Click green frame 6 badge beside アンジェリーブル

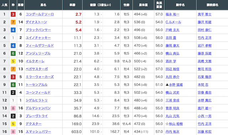click(x=13, y=53)
